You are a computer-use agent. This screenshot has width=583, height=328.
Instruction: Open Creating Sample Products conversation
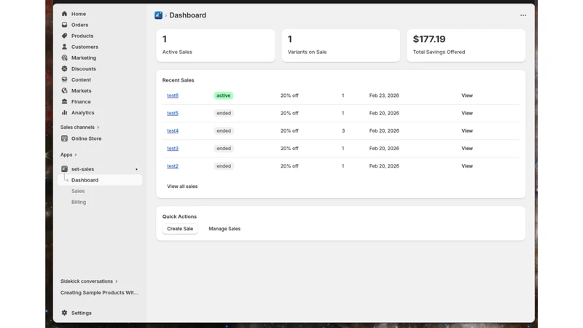pos(99,293)
